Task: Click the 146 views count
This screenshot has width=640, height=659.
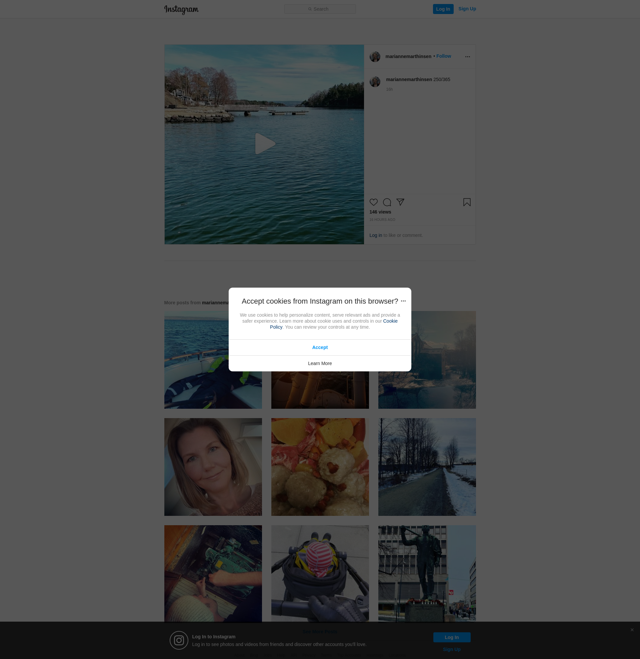Action: pyautogui.click(x=380, y=212)
